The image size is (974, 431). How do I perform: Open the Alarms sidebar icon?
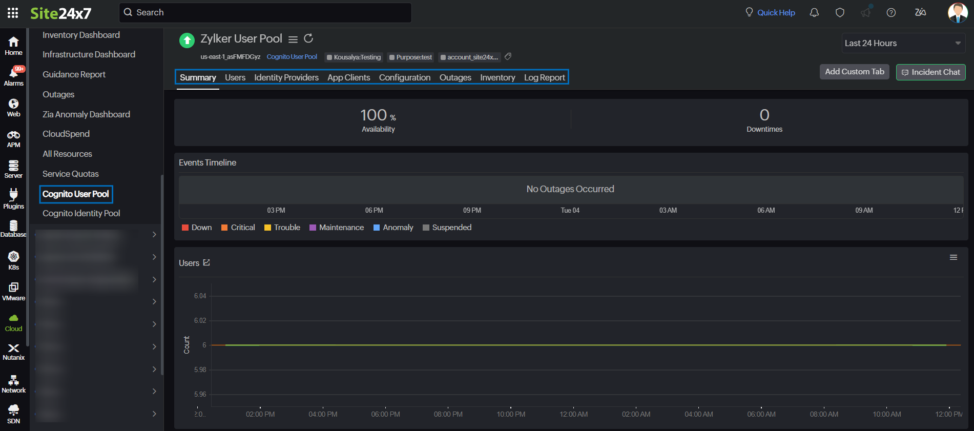click(x=14, y=76)
